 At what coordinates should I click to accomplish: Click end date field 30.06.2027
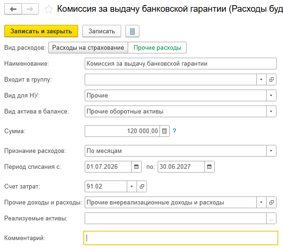[x=181, y=166]
